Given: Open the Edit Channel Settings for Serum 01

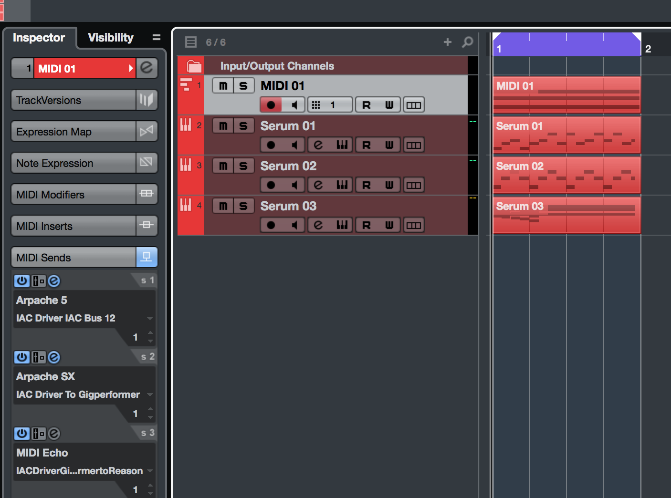Looking at the screenshot, I should 318,145.
